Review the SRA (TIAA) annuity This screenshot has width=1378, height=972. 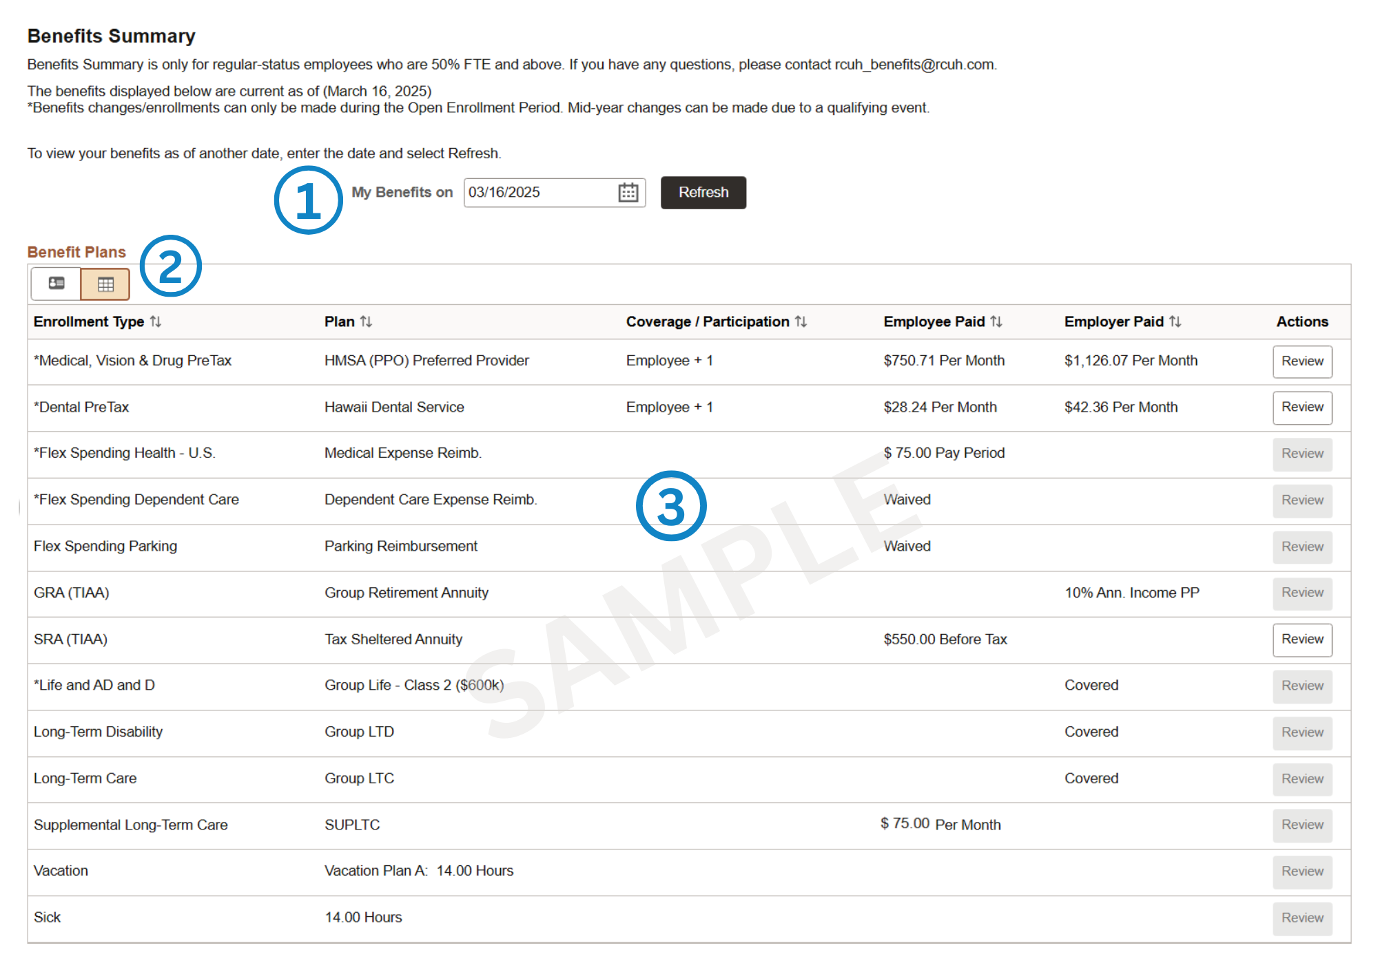tap(1302, 640)
